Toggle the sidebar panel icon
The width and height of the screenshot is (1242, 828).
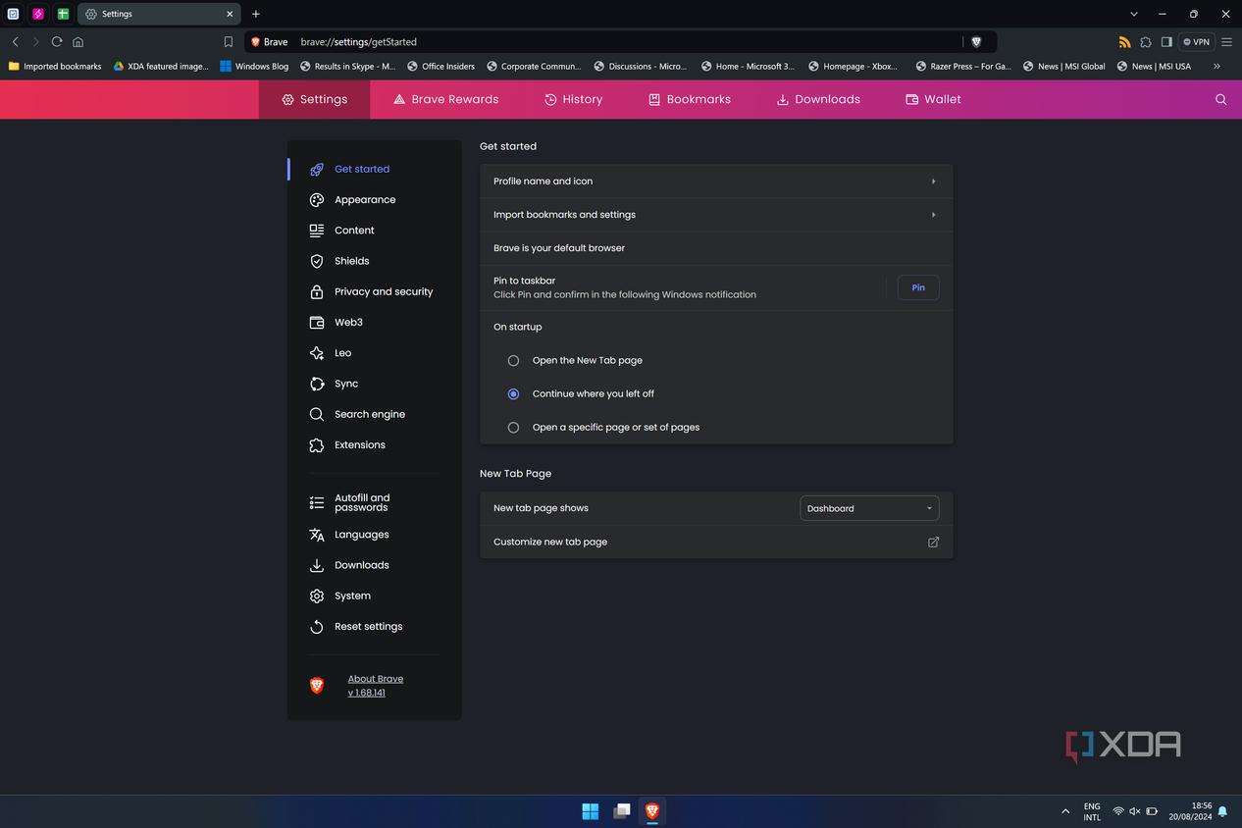[x=1166, y=42]
